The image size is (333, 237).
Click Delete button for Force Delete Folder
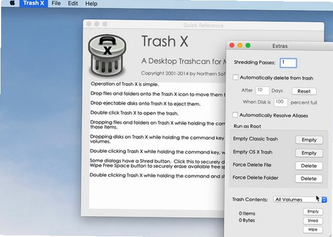(x=309, y=179)
